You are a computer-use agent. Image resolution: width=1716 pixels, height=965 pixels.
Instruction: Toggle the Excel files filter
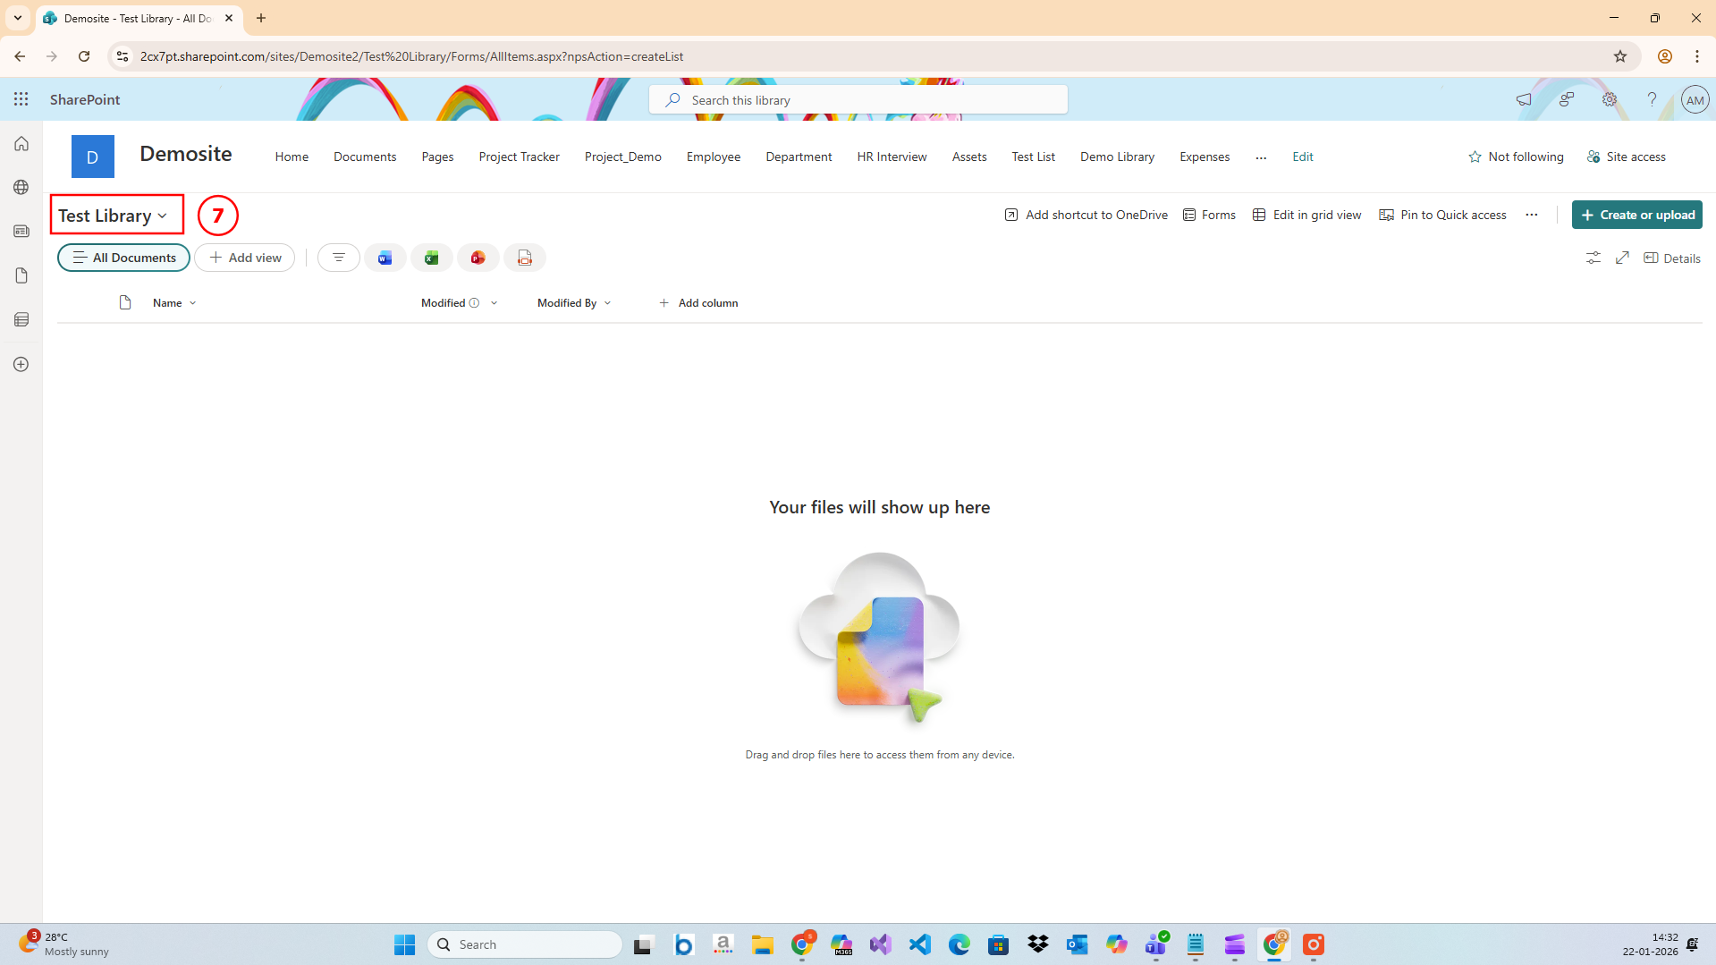(432, 258)
